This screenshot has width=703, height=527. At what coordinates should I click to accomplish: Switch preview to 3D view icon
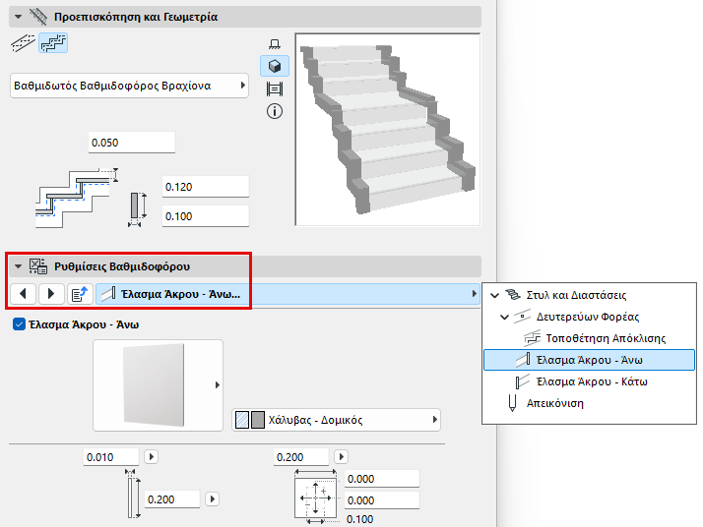coord(275,66)
